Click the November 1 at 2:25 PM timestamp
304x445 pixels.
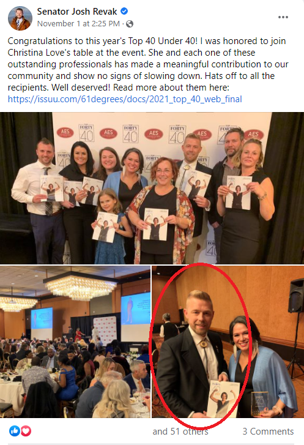78,23
